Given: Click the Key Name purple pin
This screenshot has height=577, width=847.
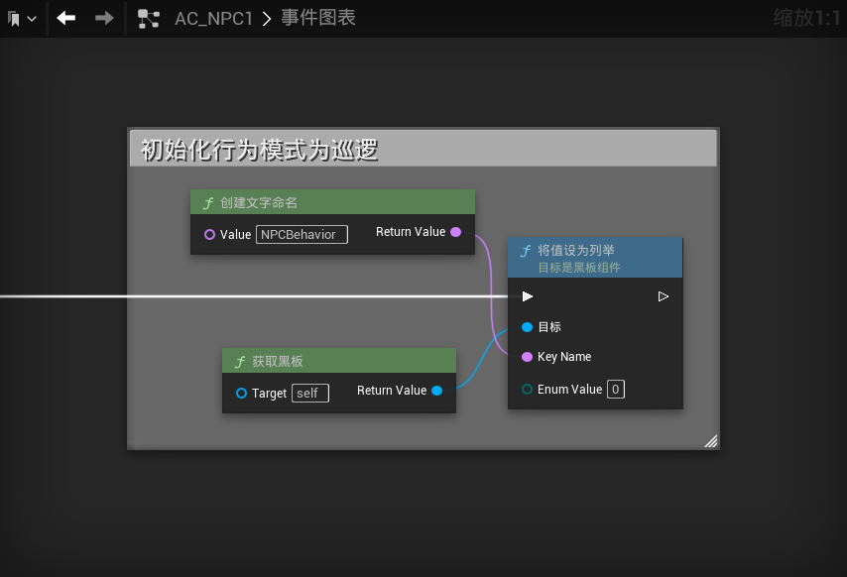Looking at the screenshot, I should 528,357.
